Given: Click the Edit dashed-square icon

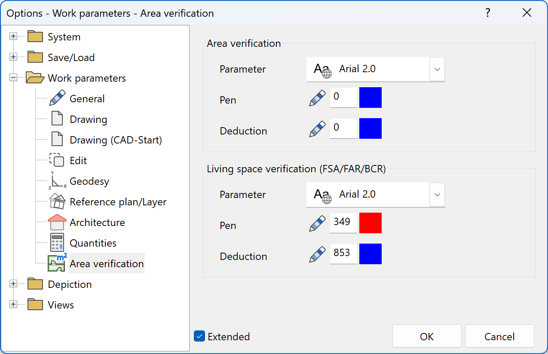Looking at the screenshot, I should [56, 160].
